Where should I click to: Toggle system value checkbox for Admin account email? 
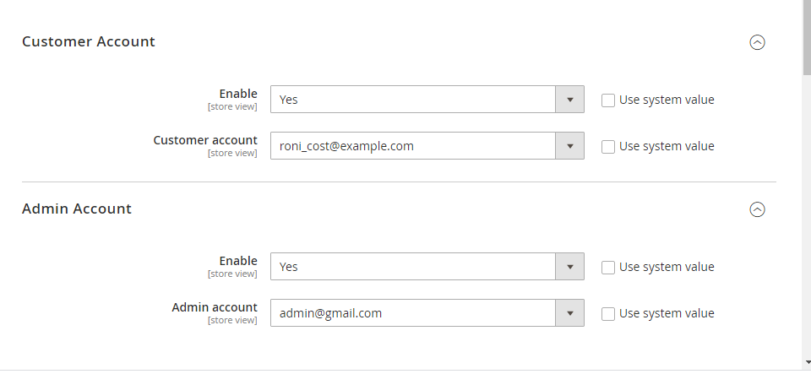coord(608,313)
